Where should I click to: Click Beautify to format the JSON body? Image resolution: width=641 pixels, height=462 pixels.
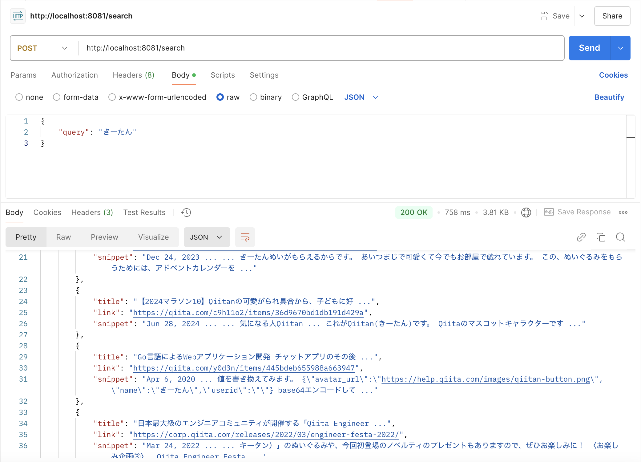609,97
